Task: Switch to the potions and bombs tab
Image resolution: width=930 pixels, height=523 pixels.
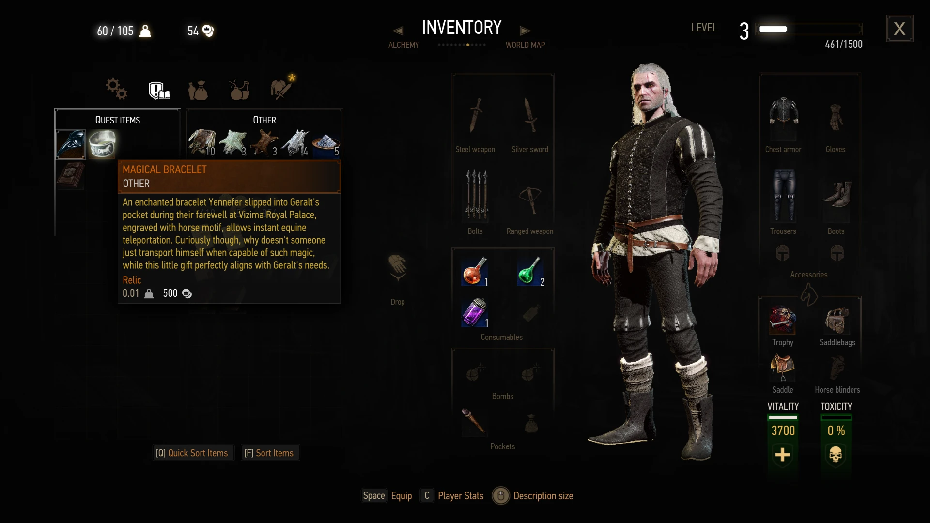Action: pos(239,90)
